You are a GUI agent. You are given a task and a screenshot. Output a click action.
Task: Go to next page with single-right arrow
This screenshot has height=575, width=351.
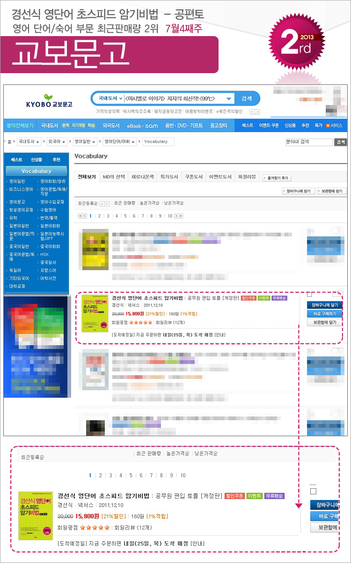176,216
